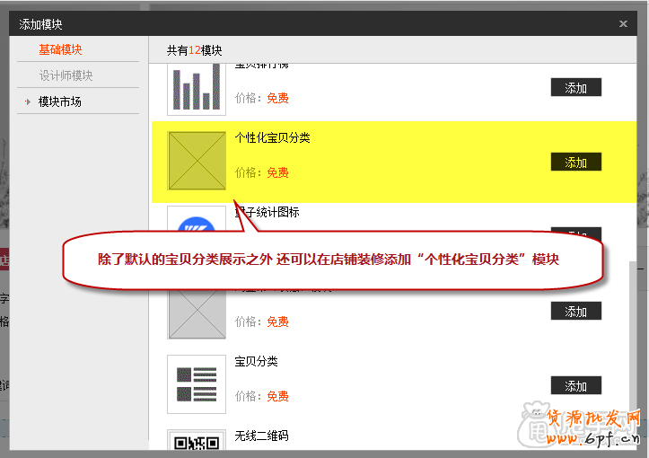Click the 宝贝排行榜 bar chart icon

[197, 88]
